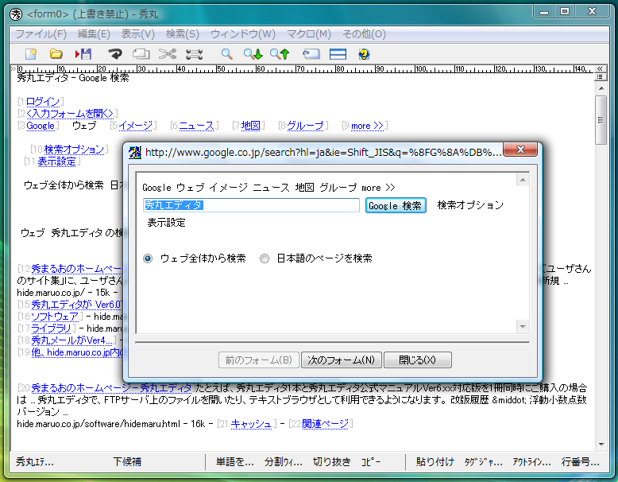618x482 pixels.
Task: Open the その他(O) menu
Action: click(364, 34)
